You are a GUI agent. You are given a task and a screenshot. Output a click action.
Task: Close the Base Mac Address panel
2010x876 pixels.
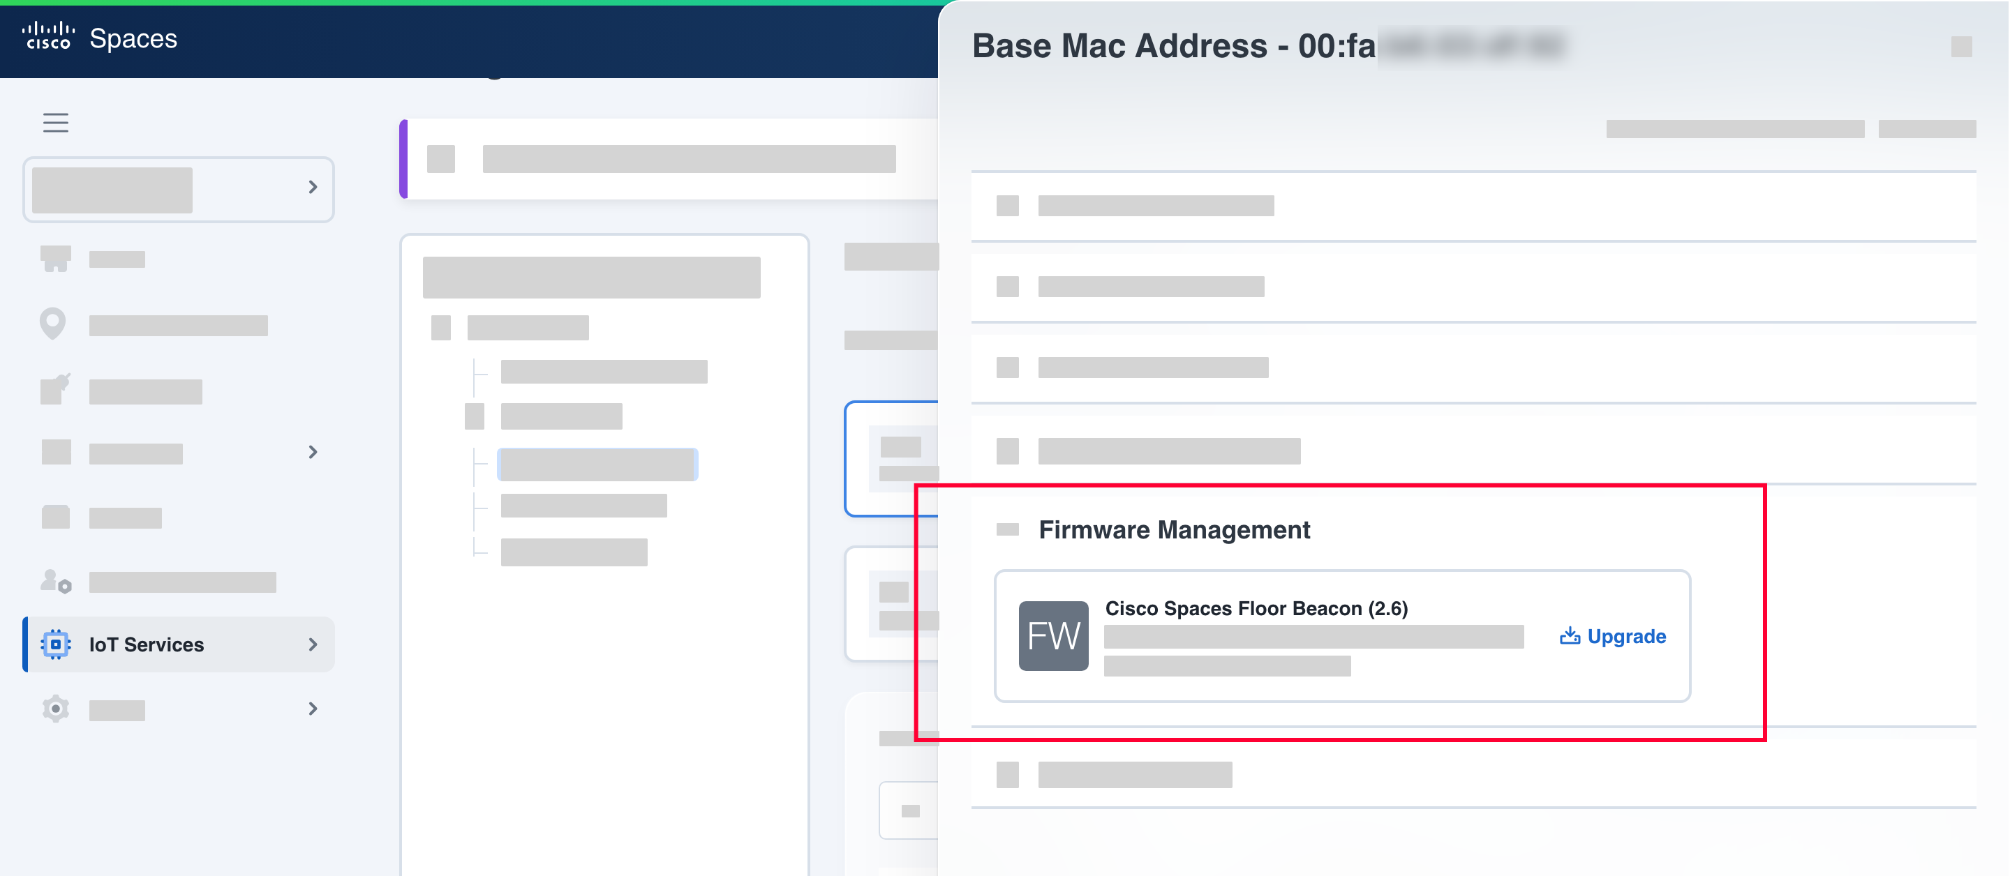point(1962,47)
